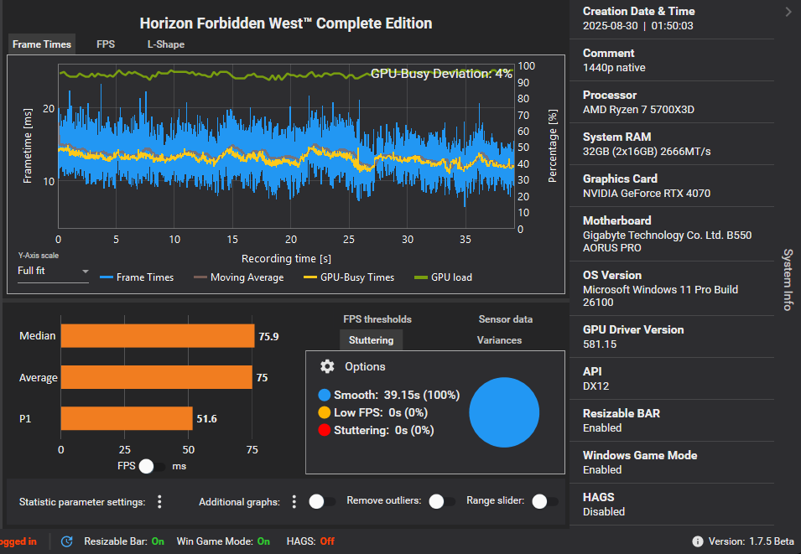Switch to the L-Shape tab
Image resolution: width=801 pixels, height=554 pixels.
(x=166, y=44)
